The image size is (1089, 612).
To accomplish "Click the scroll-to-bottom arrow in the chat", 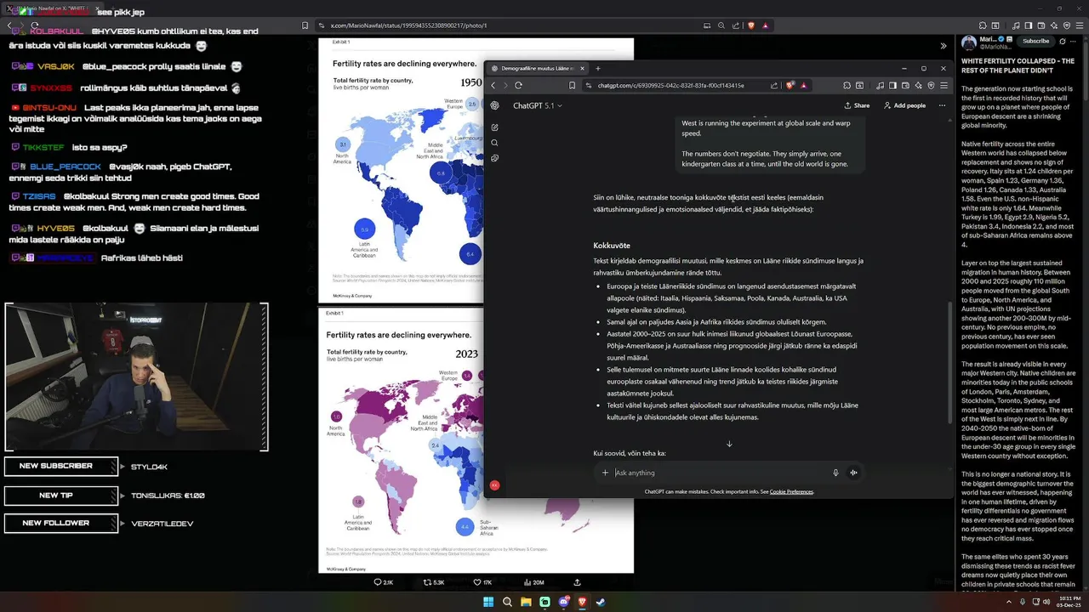I will click(x=729, y=444).
